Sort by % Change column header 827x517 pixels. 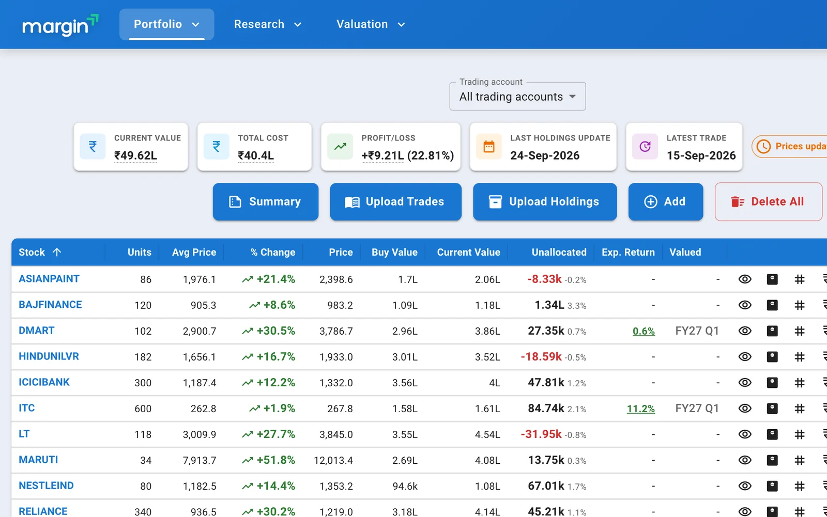tap(273, 253)
